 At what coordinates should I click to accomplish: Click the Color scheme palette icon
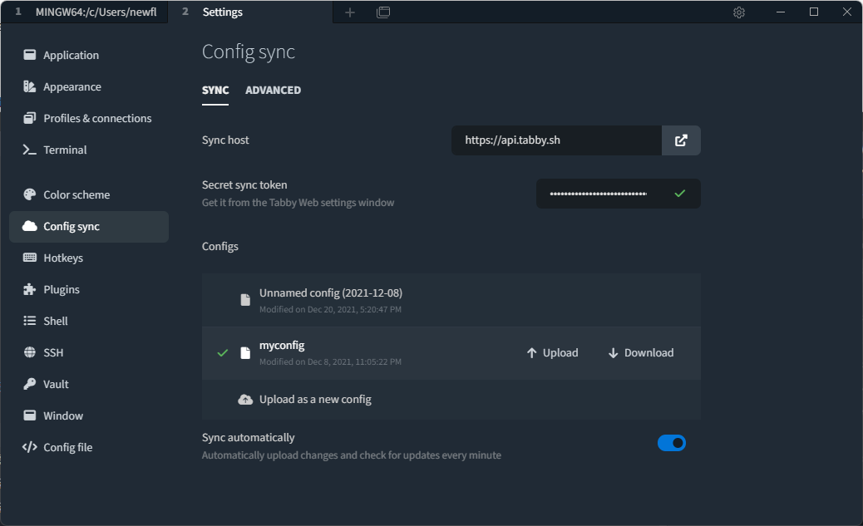pyautogui.click(x=30, y=194)
